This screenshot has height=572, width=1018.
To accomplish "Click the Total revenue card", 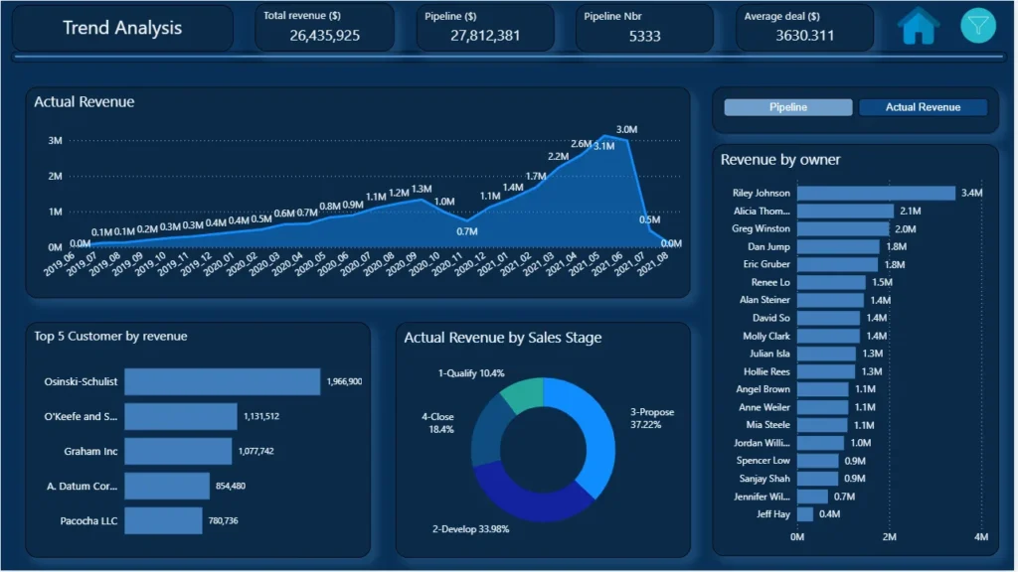I will (325, 27).
